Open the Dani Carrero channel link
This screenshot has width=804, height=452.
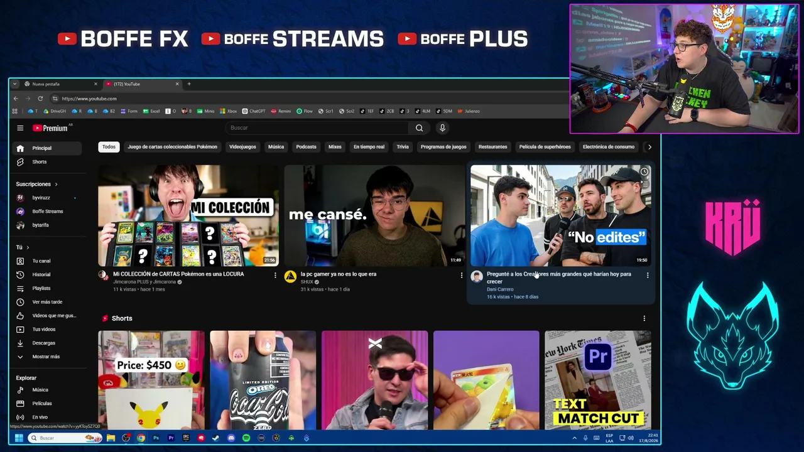[500, 289]
